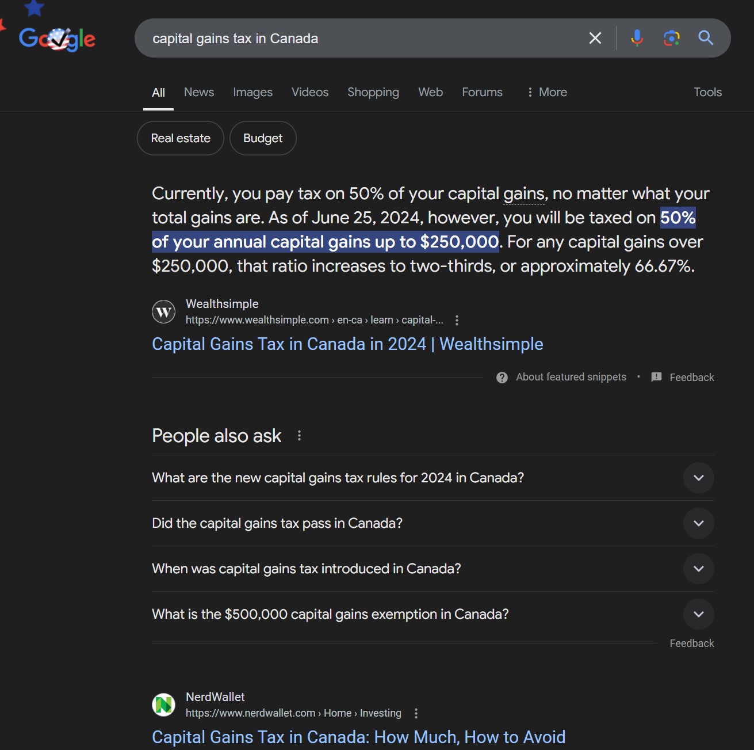
Task: Expand "new capital gains tax rules" question
Action: point(698,478)
